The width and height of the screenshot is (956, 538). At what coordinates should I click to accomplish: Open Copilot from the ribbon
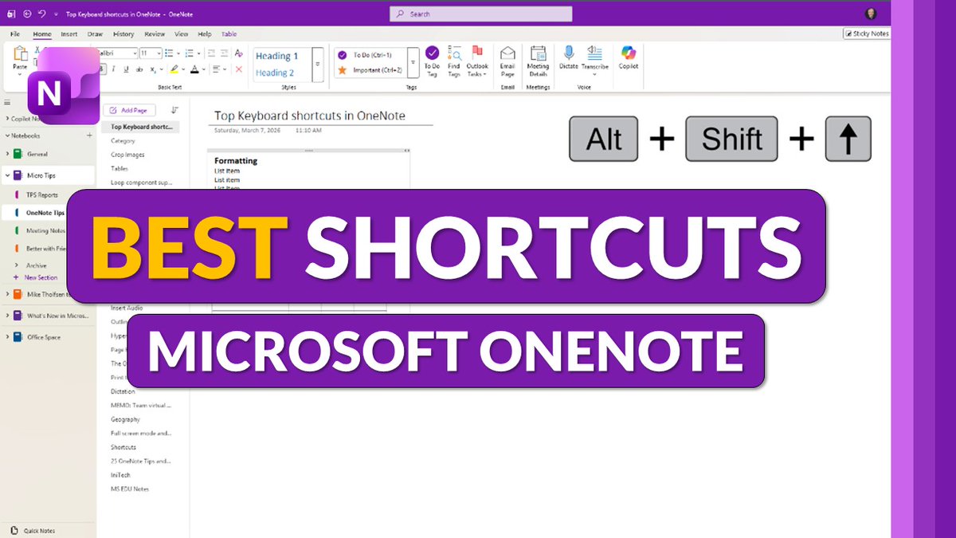(629, 57)
